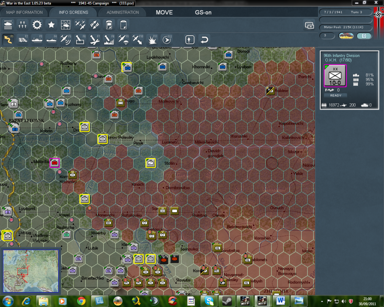This screenshot has height=307, width=384.
Task: Open the Map Information tab
Action: [24, 12]
